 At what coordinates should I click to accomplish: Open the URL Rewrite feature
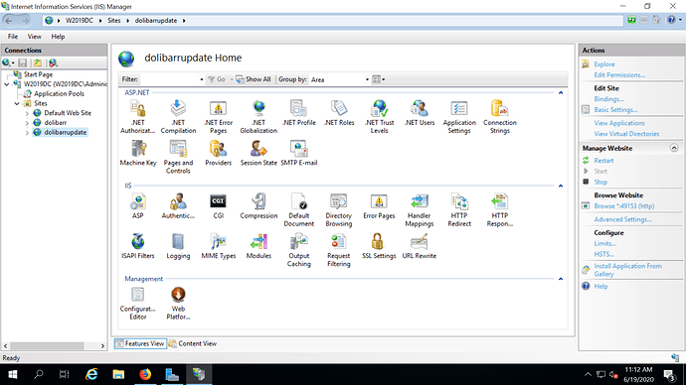pos(420,247)
